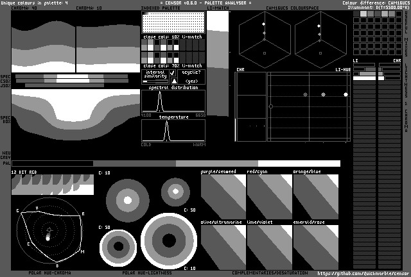
Task: Click the emerald/rose complementary tile
Action: pos(315,247)
